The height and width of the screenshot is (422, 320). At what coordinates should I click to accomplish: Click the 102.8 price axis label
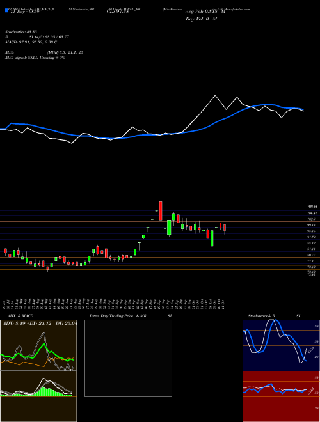tap(312, 219)
